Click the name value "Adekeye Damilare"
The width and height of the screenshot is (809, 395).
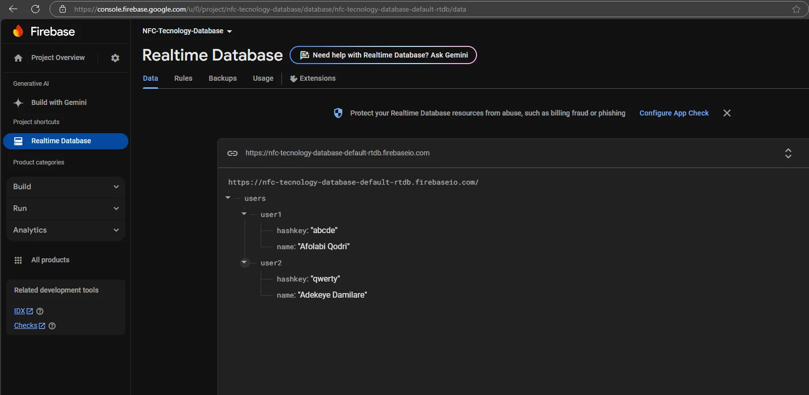pyautogui.click(x=332, y=295)
